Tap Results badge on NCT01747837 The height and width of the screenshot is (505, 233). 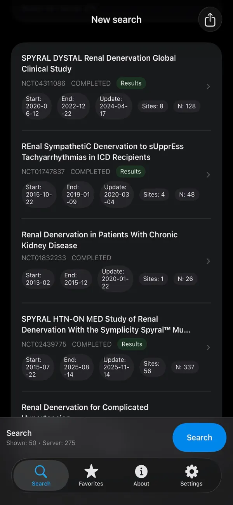point(130,172)
